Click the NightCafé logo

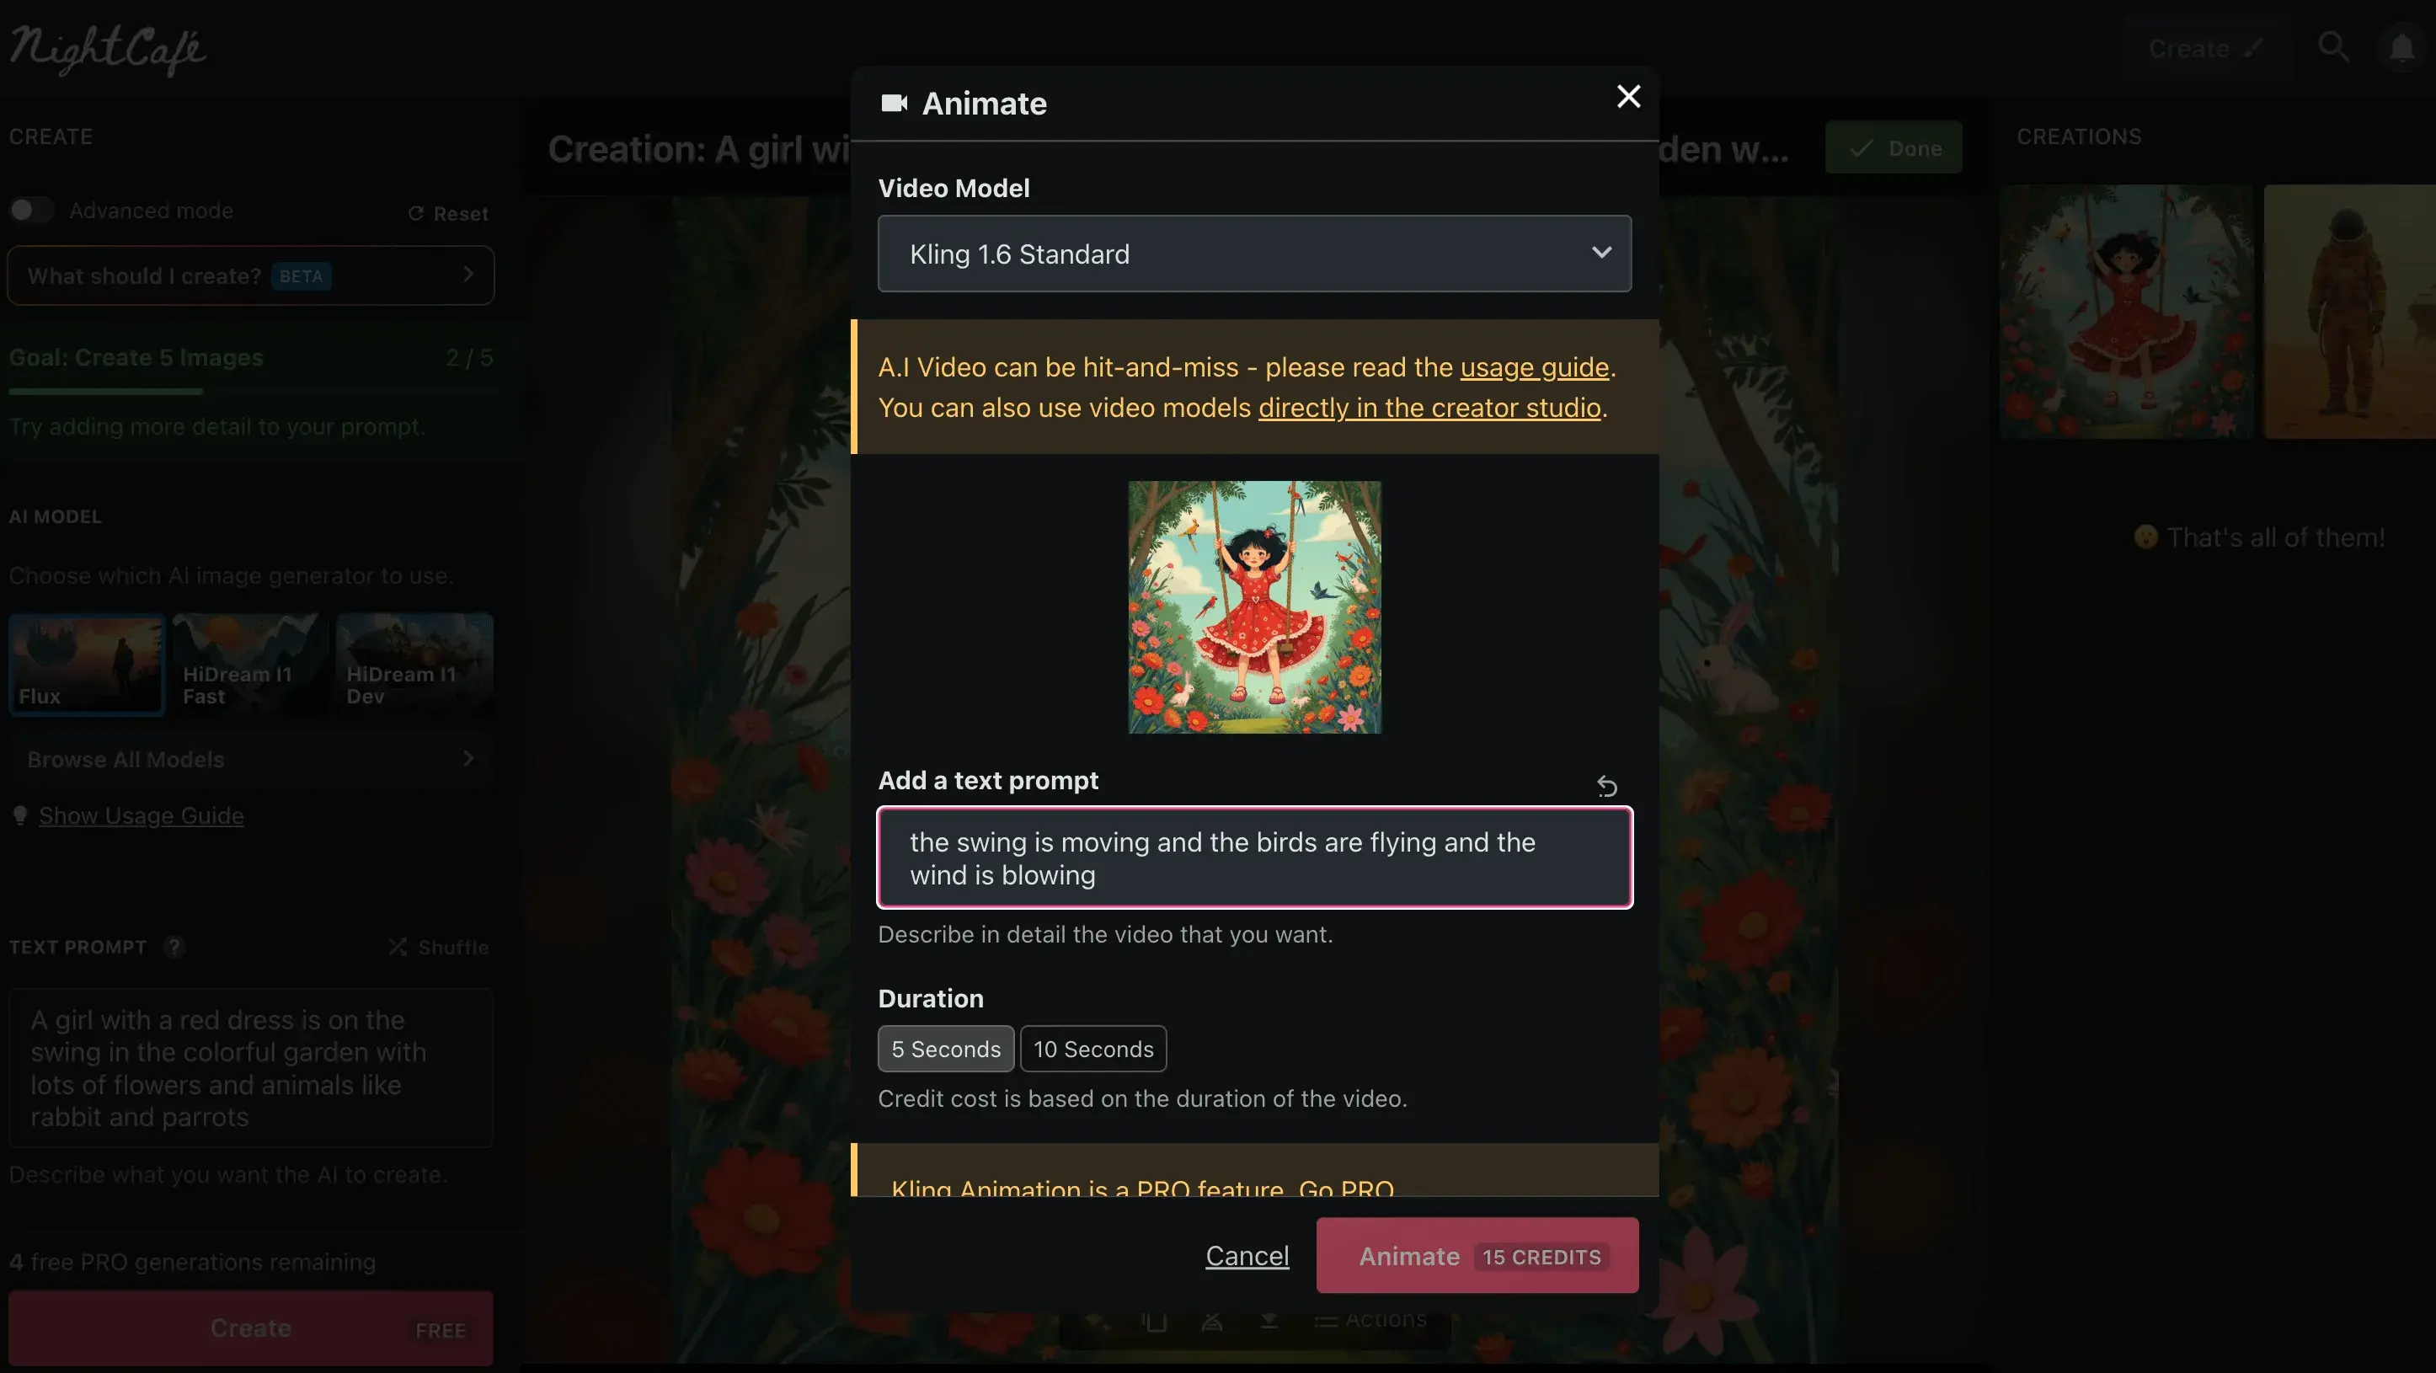(x=108, y=49)
